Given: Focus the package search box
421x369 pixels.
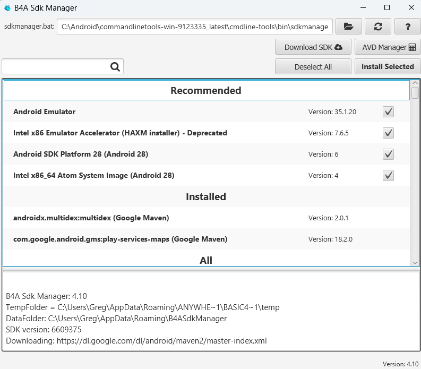Looking at the screenshot, I should tap(56, 66).
